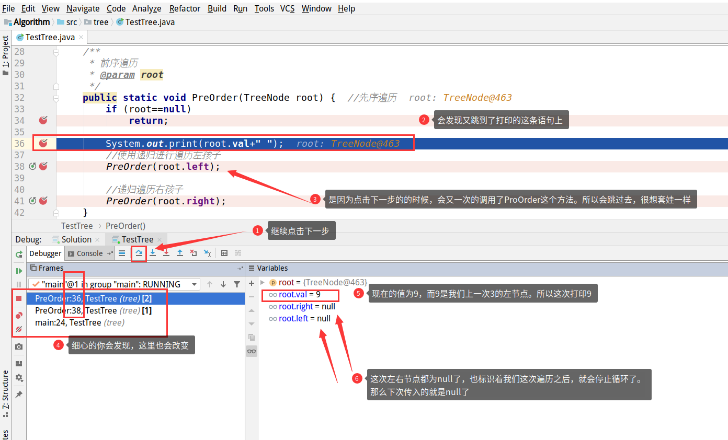Viewport: 728px width, 440px height.
Task: Click the Drop Frame icon
Action: tap(194, 253)
